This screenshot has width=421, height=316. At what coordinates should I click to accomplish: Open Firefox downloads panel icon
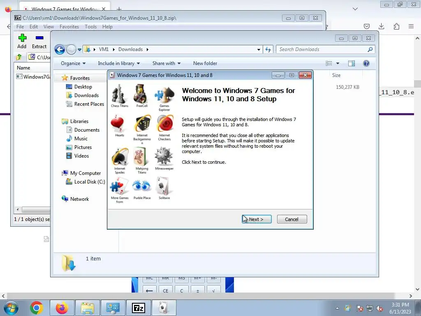[x=381, y=26]
